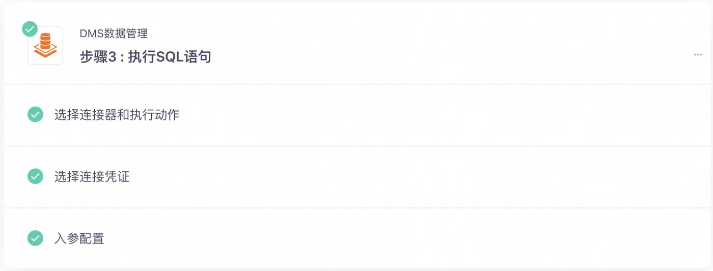
Task: Click the 步骤3 : 执行SQL语句 step title
Action: pyautogui.click(x=146, y=57)
